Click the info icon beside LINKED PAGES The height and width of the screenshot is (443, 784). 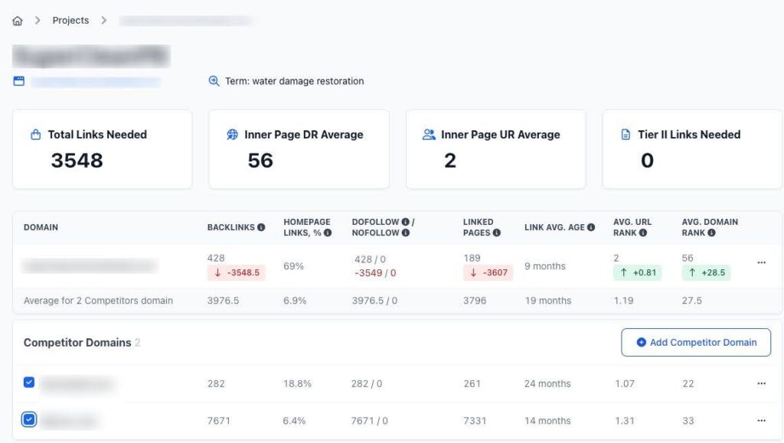click(x=497, y=233)
